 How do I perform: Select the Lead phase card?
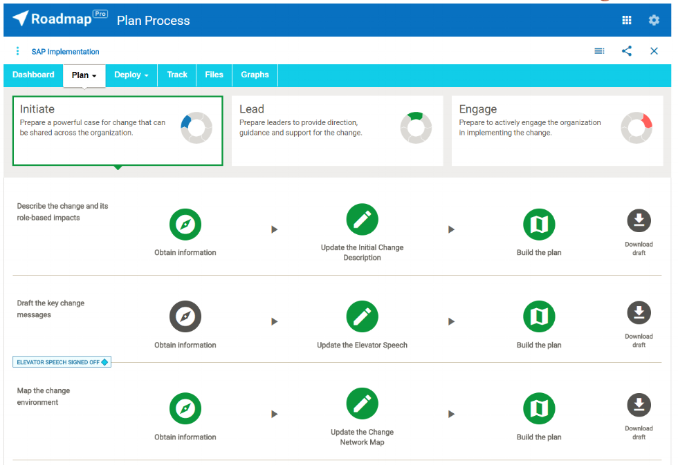337,131
